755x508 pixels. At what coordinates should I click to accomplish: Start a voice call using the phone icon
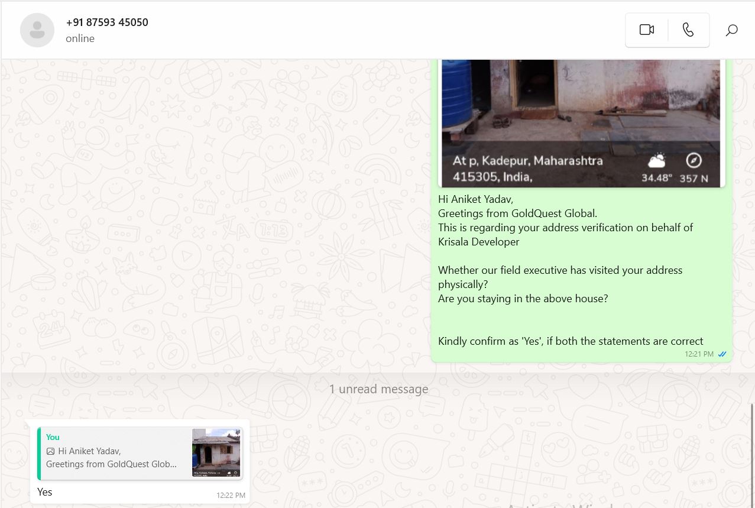(688, 30)
